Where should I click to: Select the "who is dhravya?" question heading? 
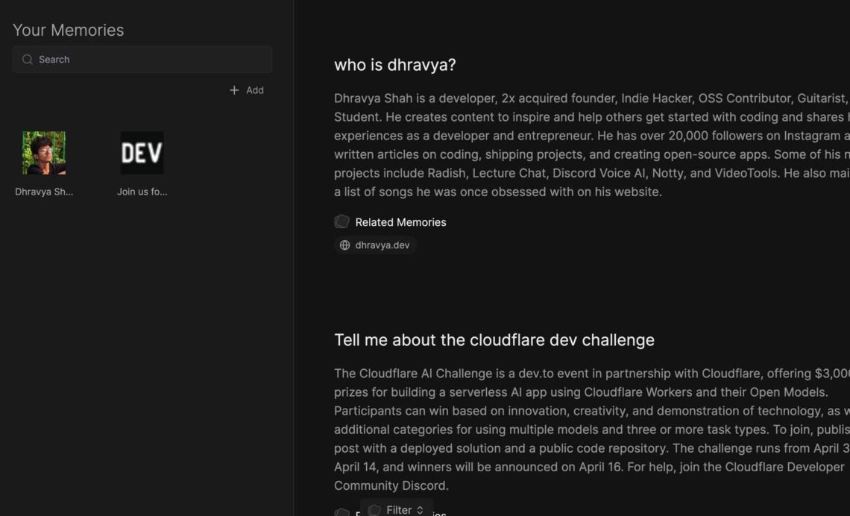point(394,65)
